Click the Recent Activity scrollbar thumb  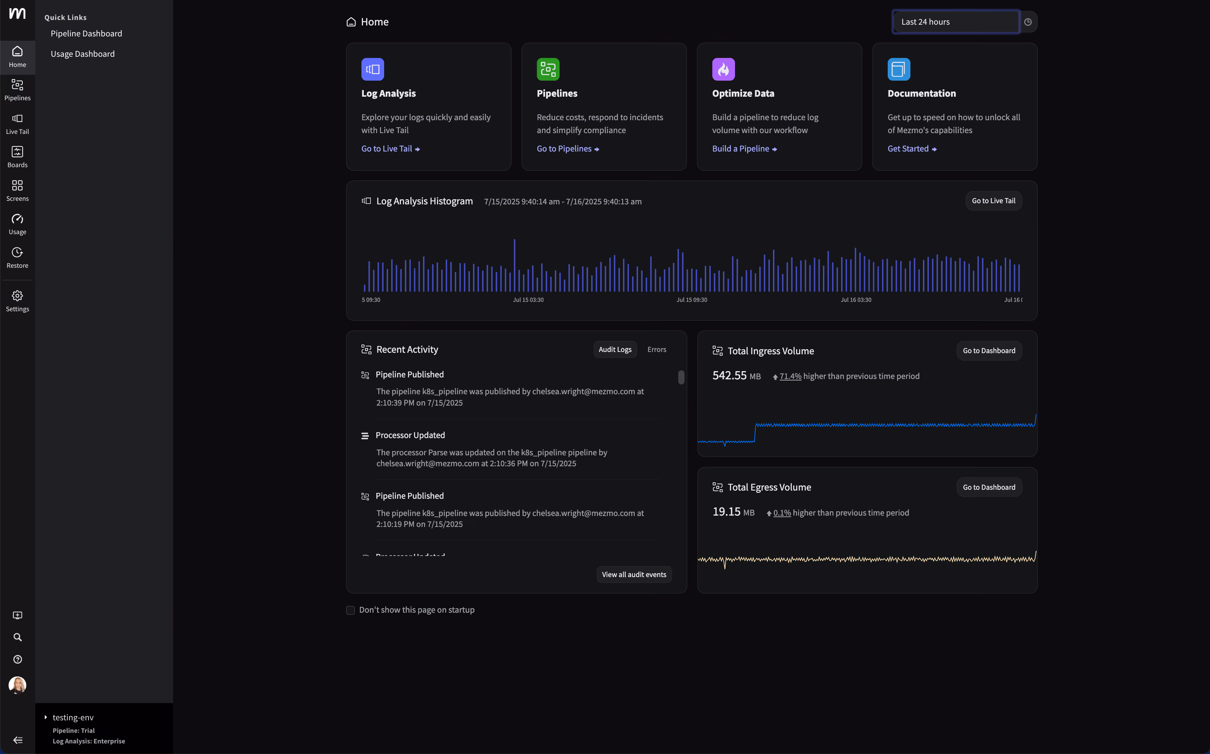click(x=681, y=377)
